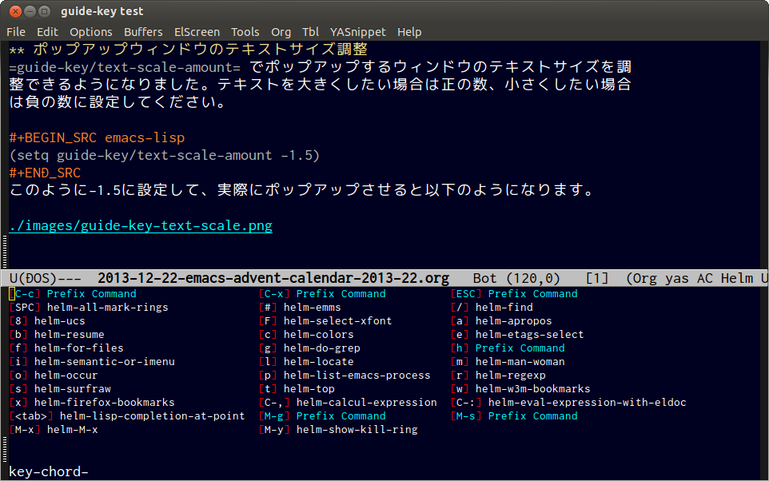Click the helm-emms entry
This screenshot has height=481, width=769.
[x=300, y=308]
